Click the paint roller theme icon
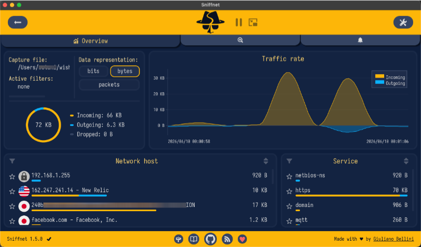421x247 pixels. pos(178,239)
